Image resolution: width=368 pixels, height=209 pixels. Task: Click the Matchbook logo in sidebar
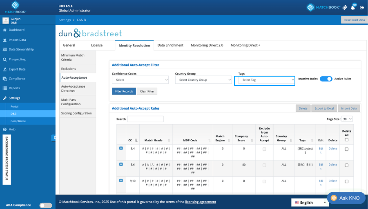(15, 7)
